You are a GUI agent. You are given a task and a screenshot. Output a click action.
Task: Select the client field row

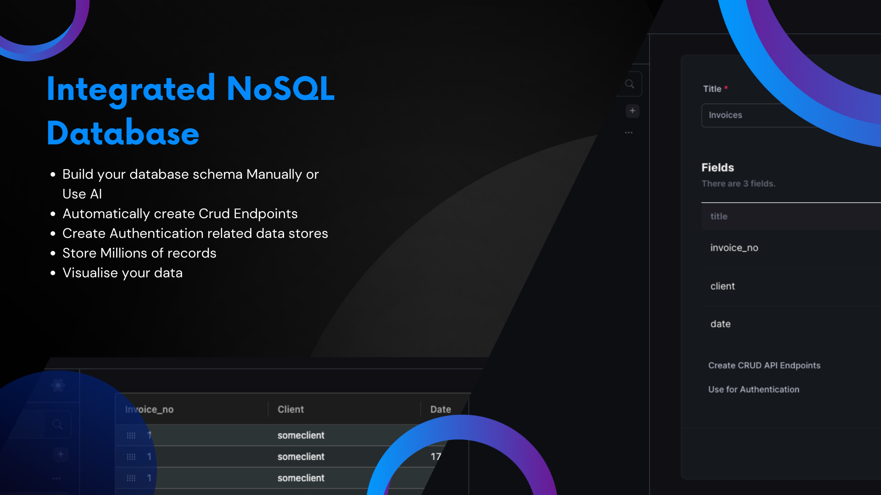coord(723,286)
